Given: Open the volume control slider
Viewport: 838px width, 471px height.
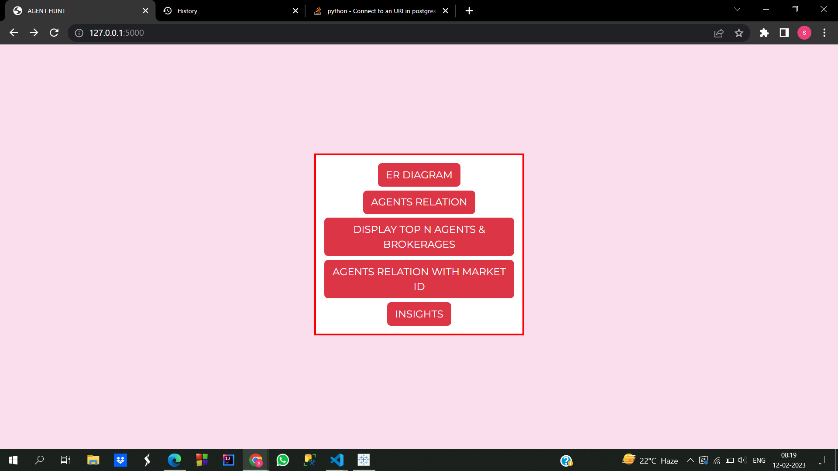Looking at the screenshot, I should pos(742,460).
